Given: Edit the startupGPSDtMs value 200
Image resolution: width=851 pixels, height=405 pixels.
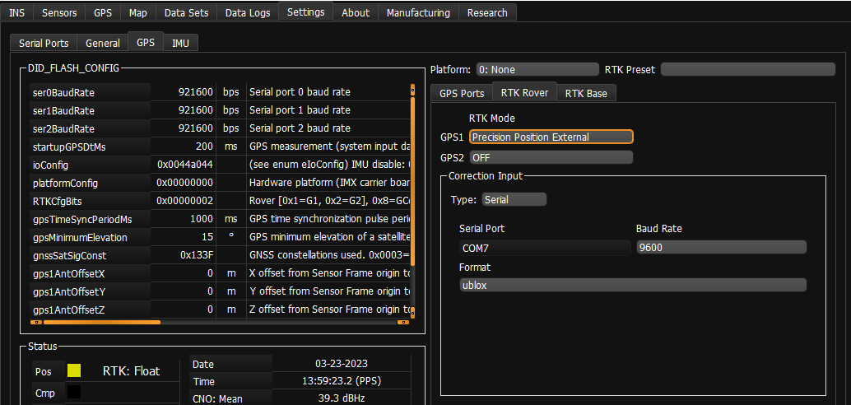Looking at the screenshot, I should point(183,147).
